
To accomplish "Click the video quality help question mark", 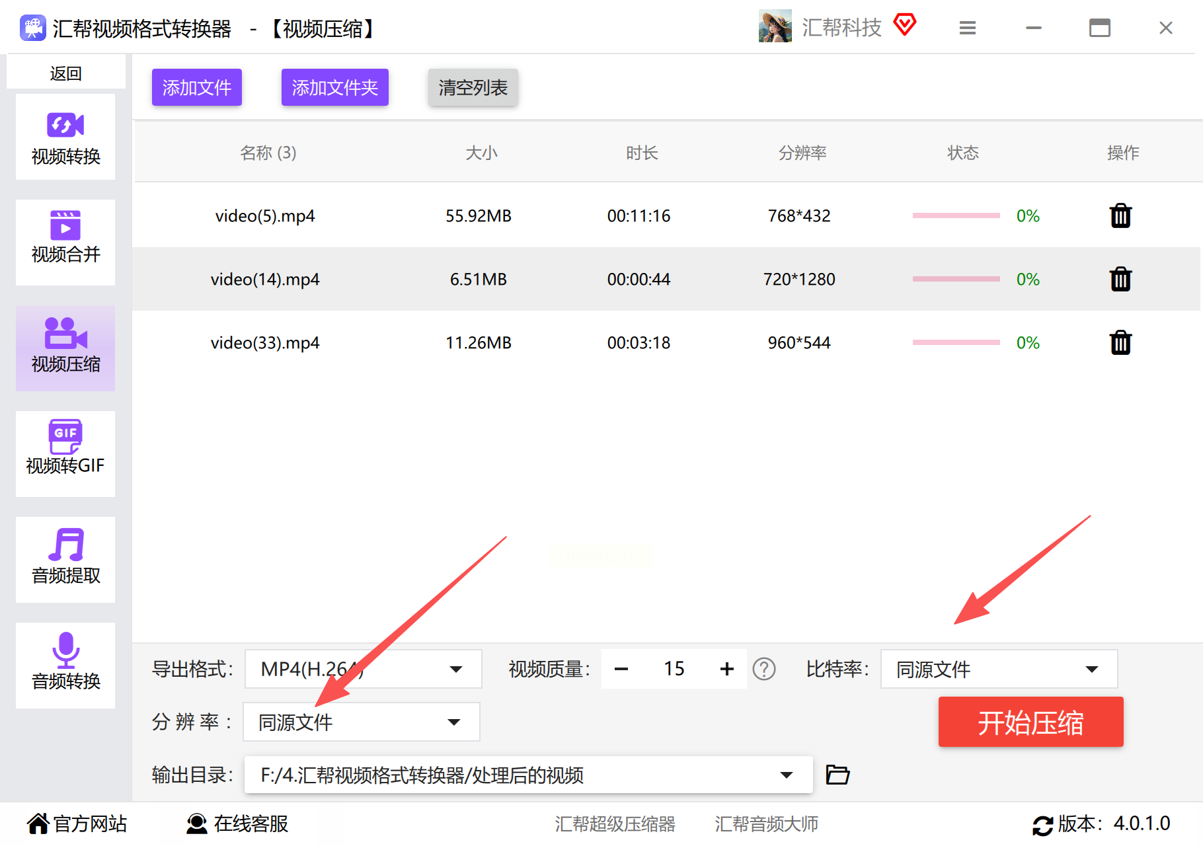I will 764,669.
